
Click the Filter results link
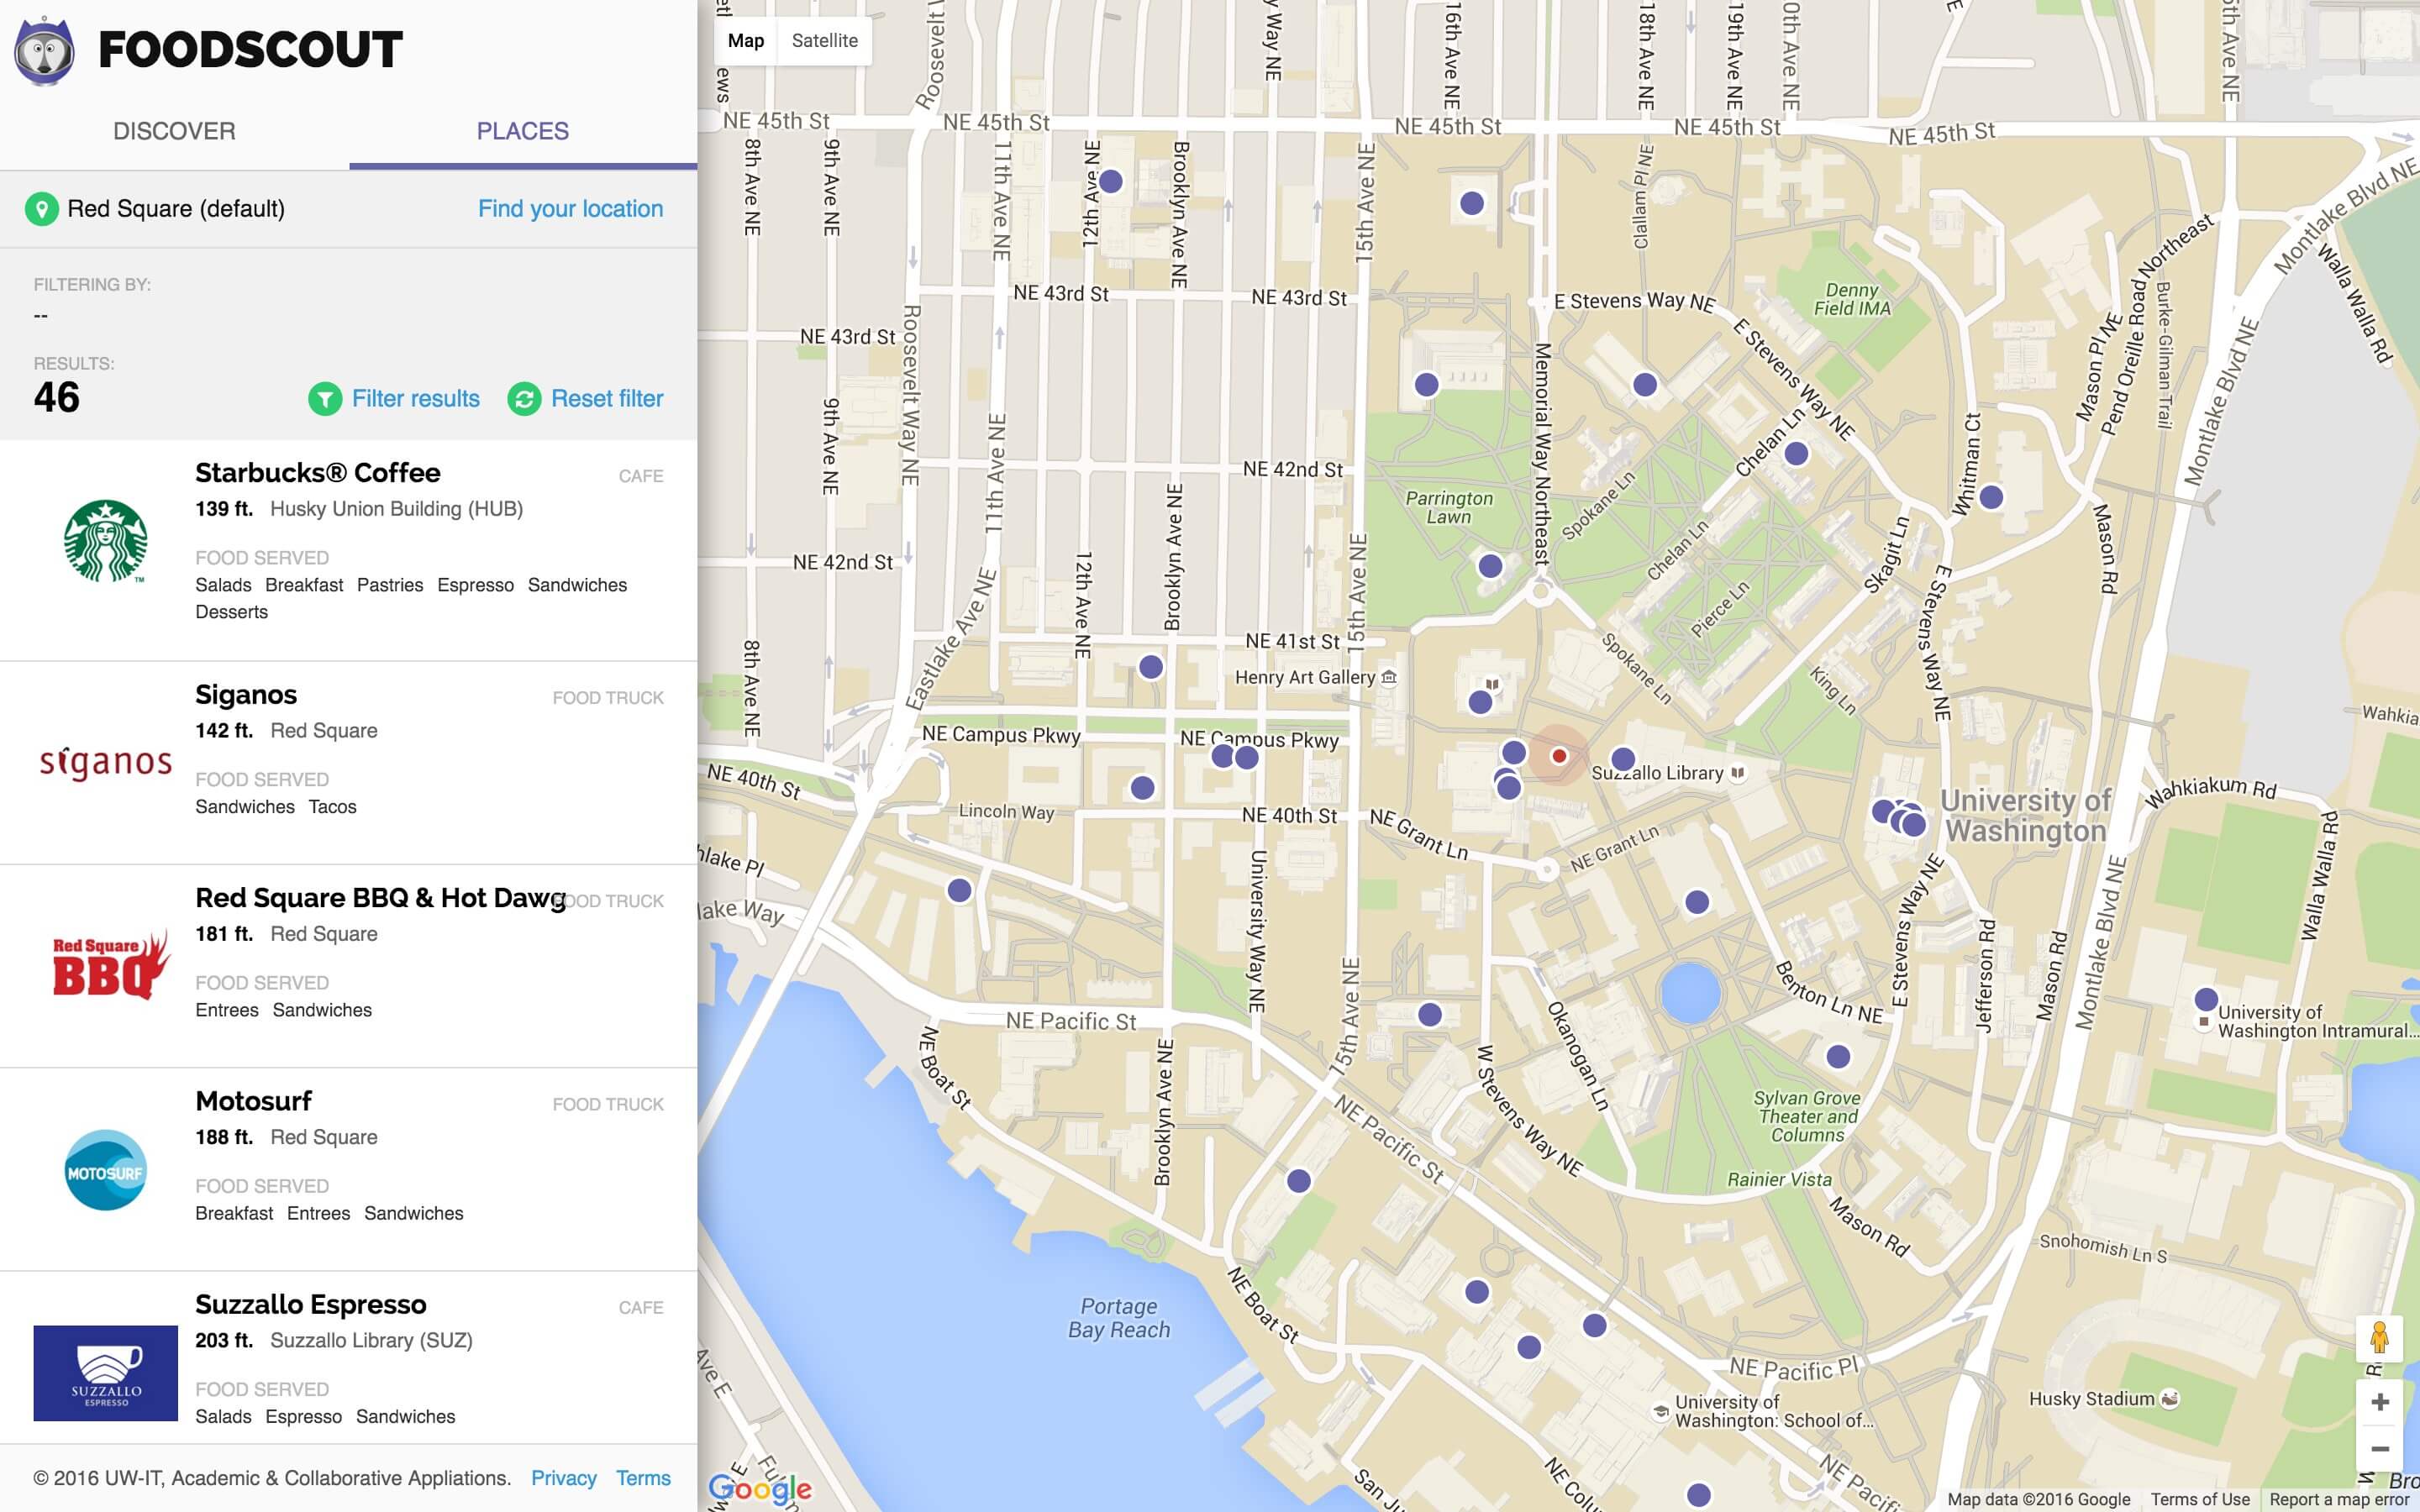(416, 399)
